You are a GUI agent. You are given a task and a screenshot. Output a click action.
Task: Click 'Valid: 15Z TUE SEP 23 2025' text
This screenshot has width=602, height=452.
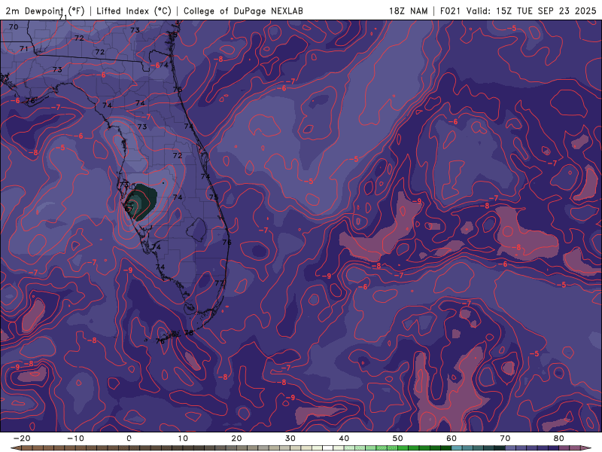click(x=531, y=11)
